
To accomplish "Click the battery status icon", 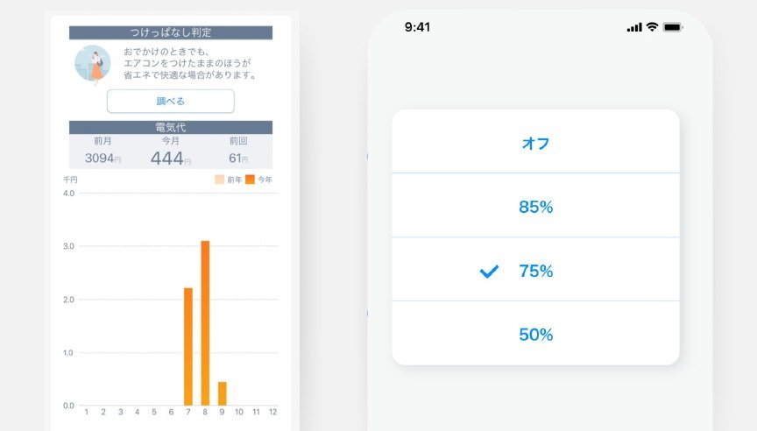I will pos(673,27).
